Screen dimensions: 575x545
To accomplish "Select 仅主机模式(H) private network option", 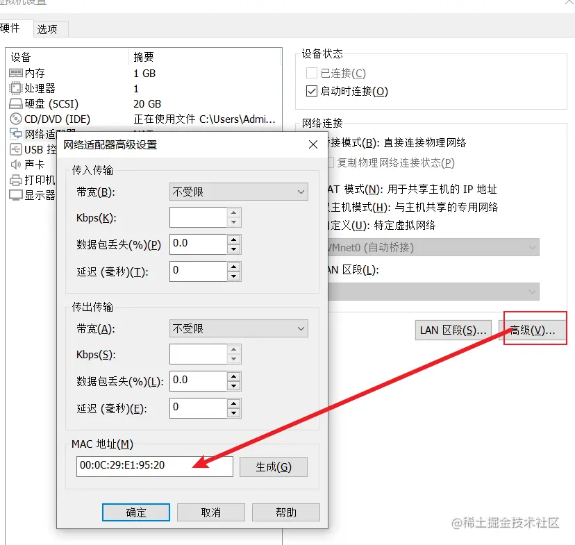I will tap(413, 207).
